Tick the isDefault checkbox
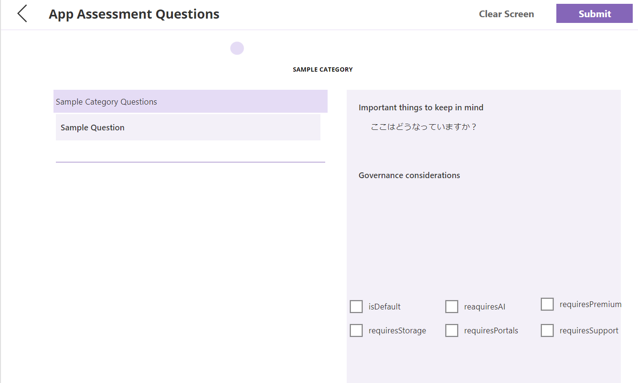 (356, 307)
